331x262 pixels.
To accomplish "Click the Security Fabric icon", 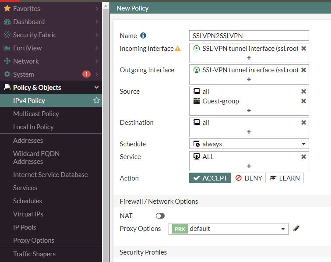I will (7, 35).
